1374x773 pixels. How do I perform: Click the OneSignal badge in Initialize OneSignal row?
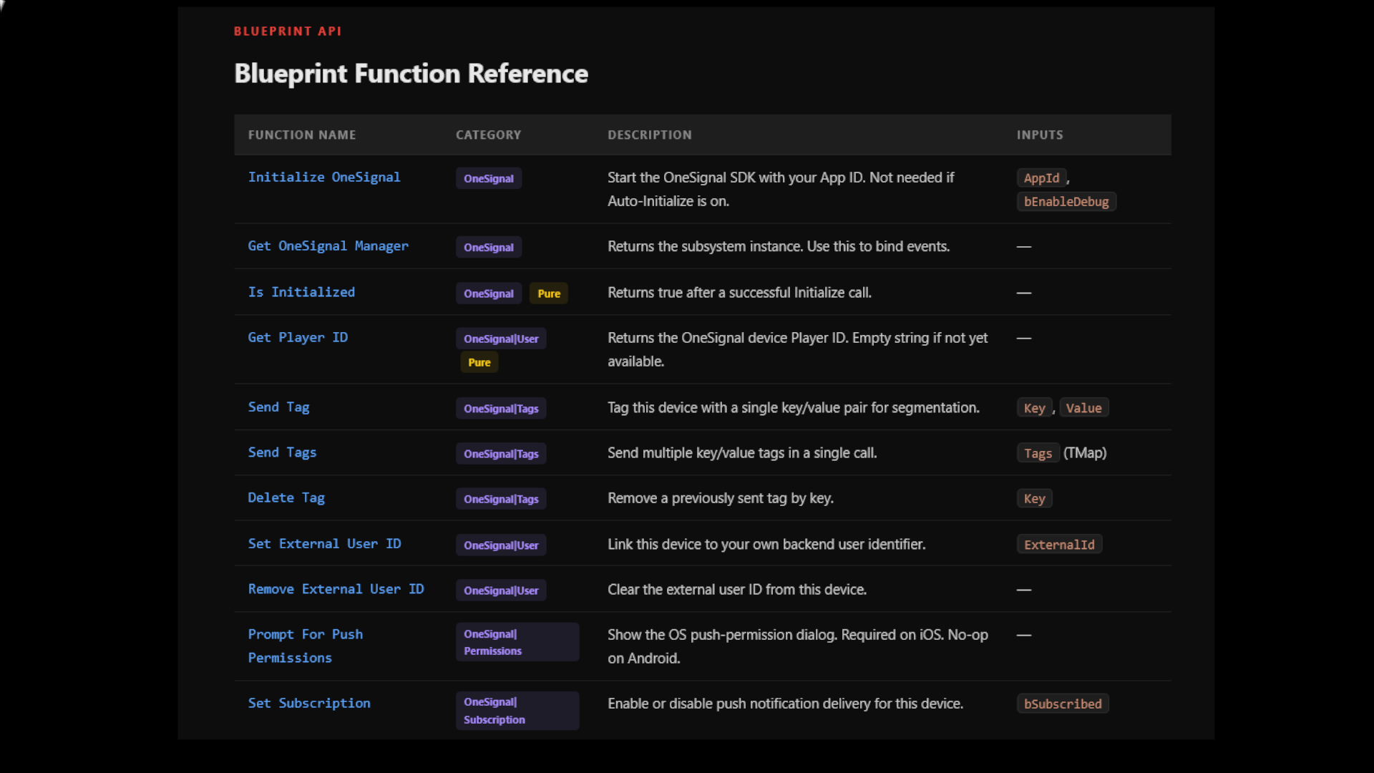pos(489,178)
